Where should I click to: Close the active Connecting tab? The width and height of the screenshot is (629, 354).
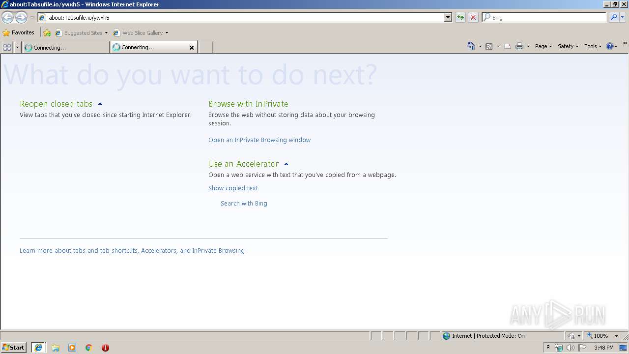tap(192, 48)
